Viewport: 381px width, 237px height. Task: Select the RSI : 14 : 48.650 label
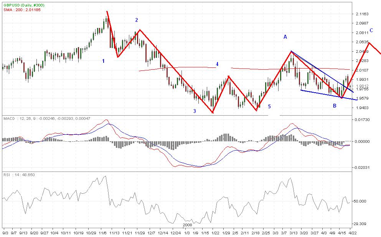point(19,175)
